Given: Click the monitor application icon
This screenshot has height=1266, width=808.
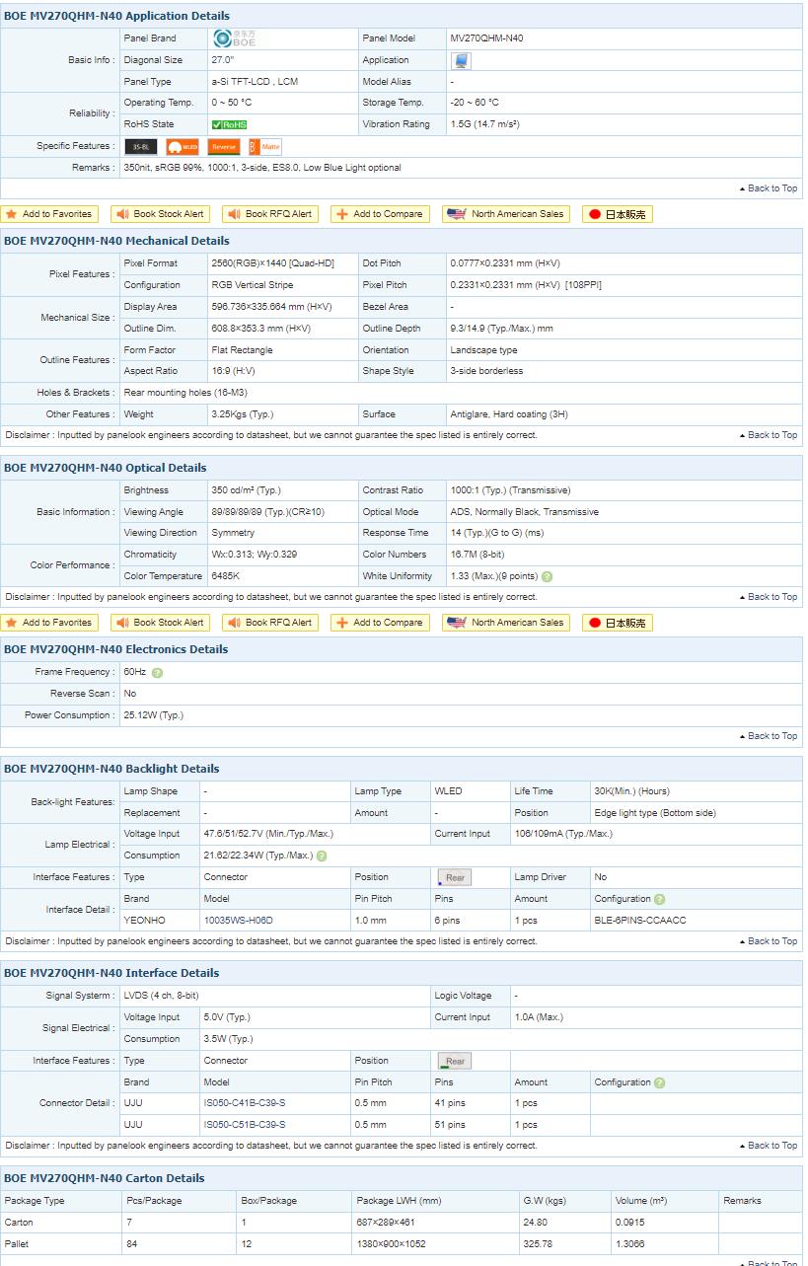Looking at the screenshot, I should click(461, 60).
